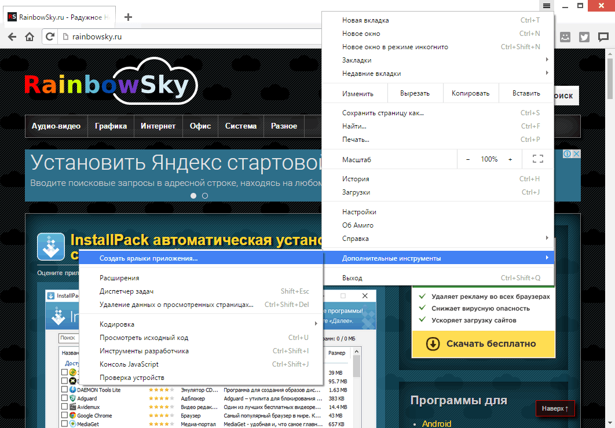615x428 pixels.
Task: Zoom in with the plus button
Action: pos(510,159)
